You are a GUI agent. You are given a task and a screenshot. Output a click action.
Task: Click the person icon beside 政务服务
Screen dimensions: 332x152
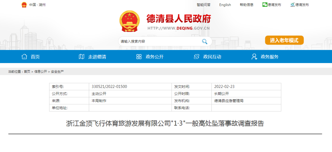pyautogui.click(x=254, y=57)
